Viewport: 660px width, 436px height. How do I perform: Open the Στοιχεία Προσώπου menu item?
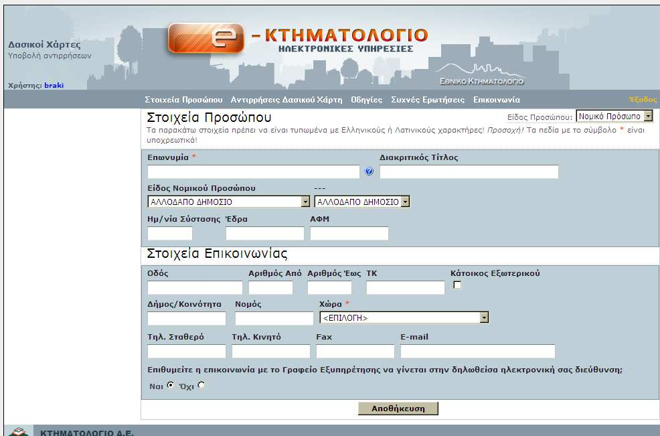tap(183, 100)
